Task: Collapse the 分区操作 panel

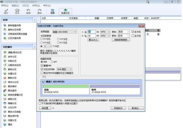Action: coord(35,47)
